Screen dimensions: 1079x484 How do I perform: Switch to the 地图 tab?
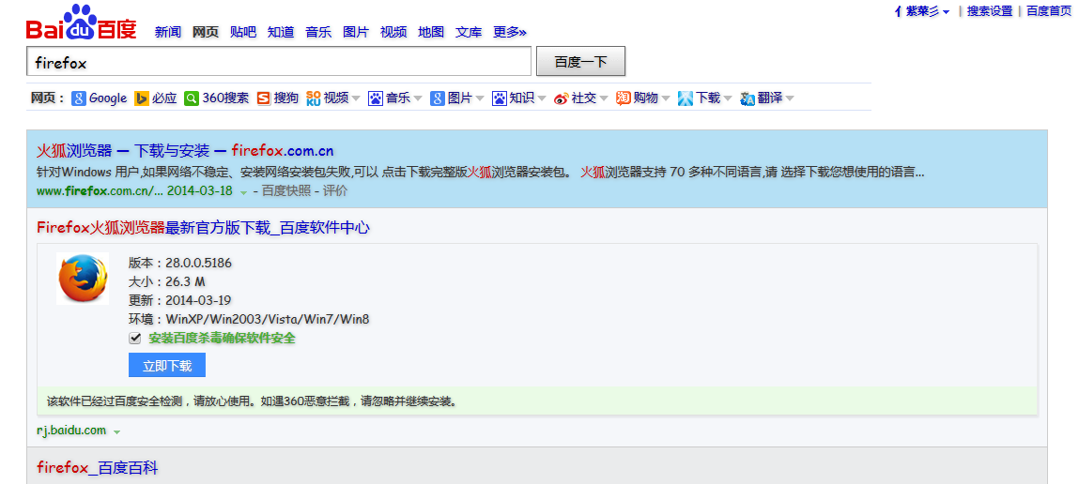point(431,32)
